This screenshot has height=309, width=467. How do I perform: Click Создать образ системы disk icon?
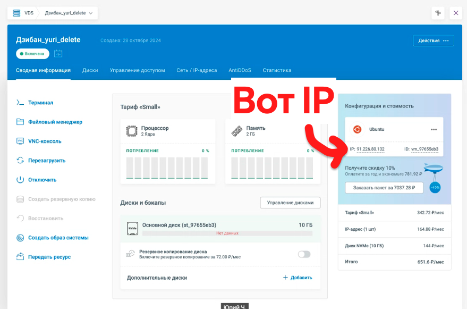(x=20, y=238)
